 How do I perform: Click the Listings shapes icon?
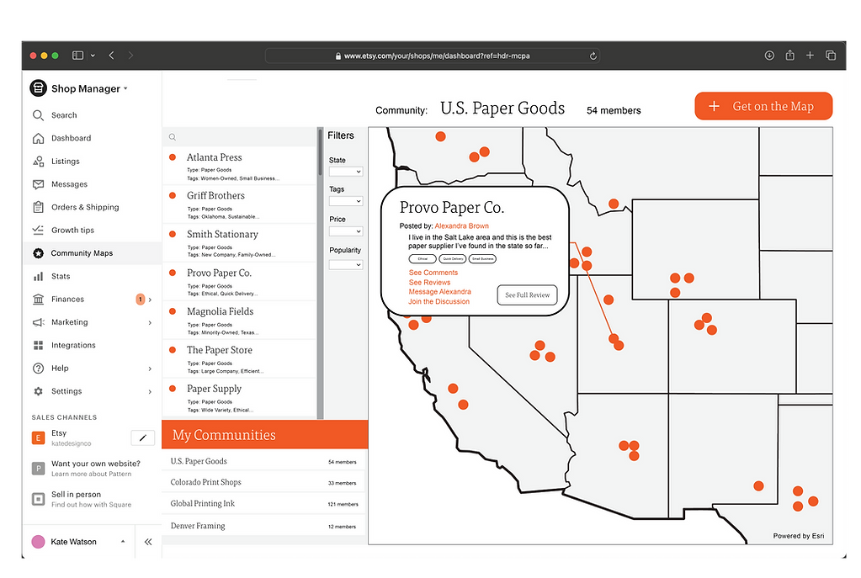38,162
